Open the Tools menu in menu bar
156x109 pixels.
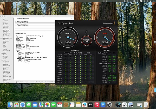click(x=19, y=1)
